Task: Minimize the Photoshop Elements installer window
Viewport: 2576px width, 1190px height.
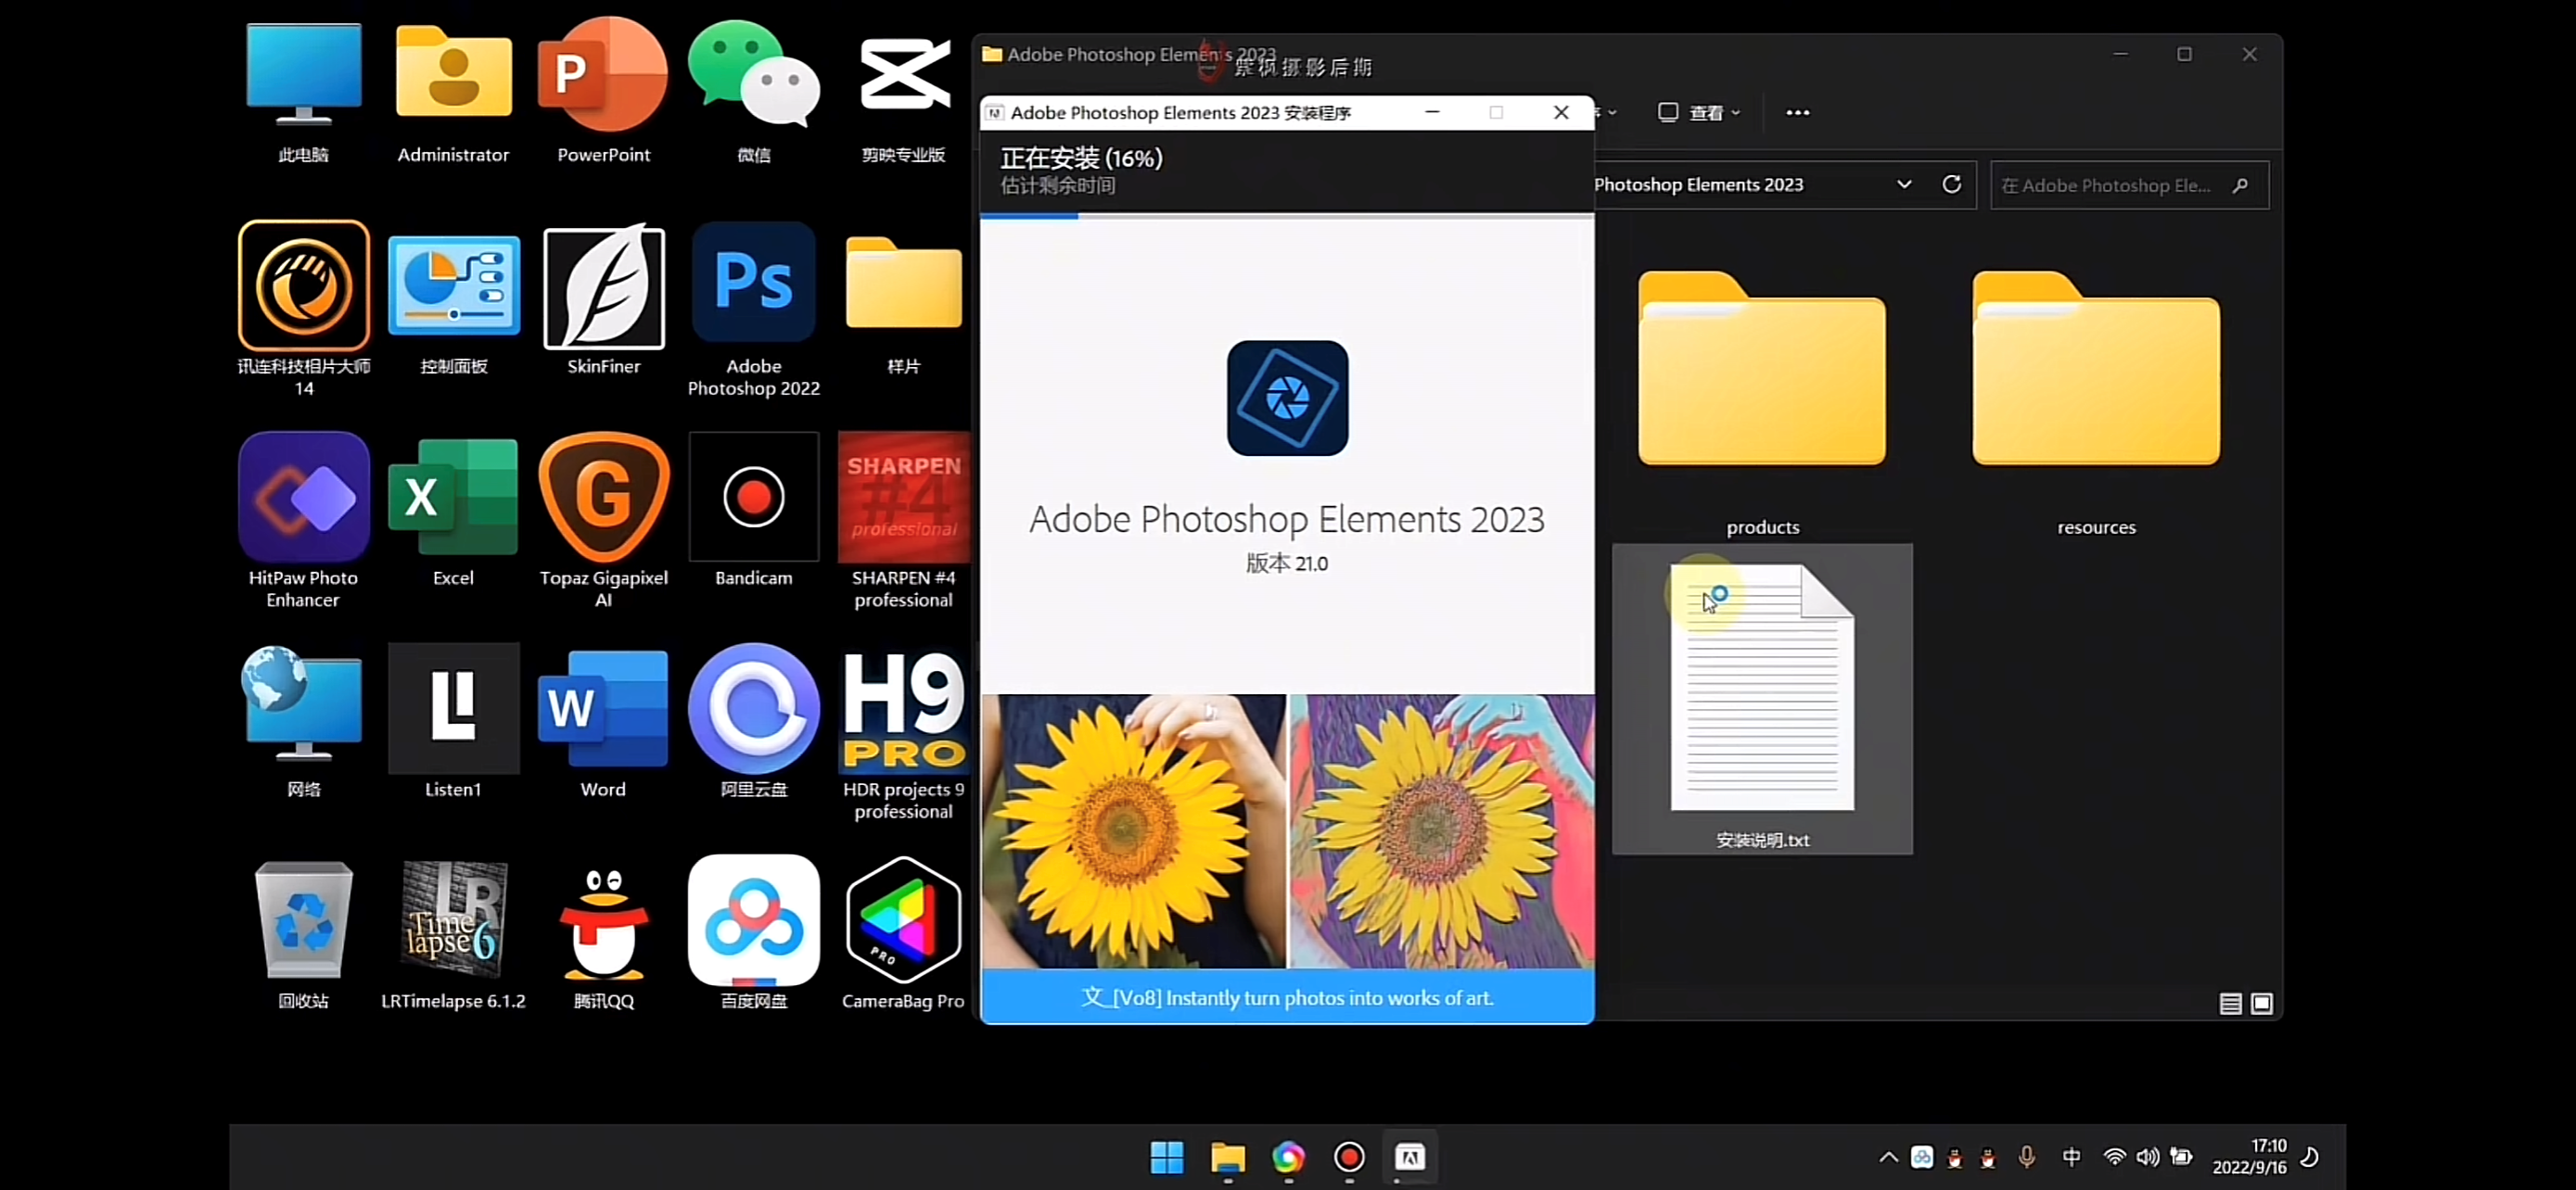Action: (1432, 112)
